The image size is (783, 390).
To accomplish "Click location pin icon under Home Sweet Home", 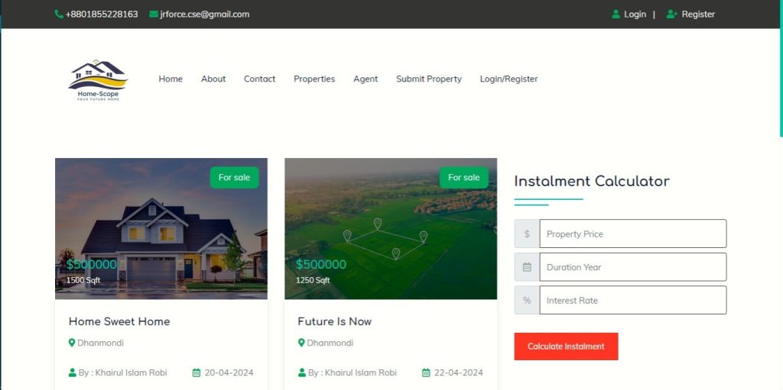I will click(72, 343).
